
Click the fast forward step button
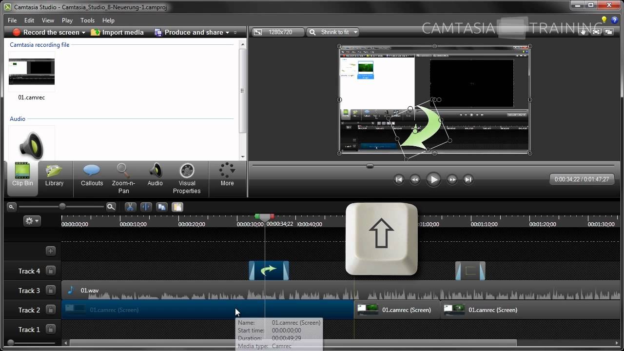pyautogui.click(x=452, y=179)
